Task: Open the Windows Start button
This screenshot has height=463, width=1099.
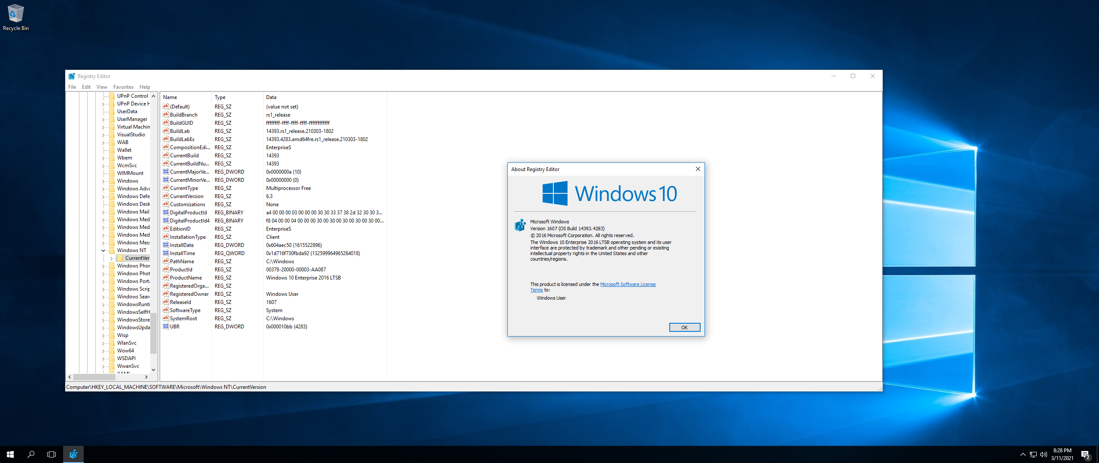Action: (x=10, y=454)
